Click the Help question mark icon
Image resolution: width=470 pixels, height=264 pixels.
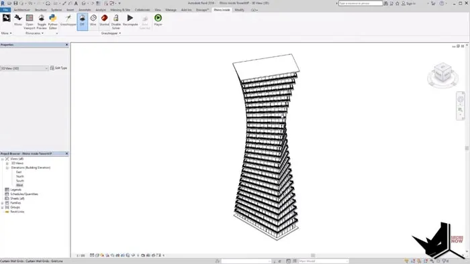442,3
